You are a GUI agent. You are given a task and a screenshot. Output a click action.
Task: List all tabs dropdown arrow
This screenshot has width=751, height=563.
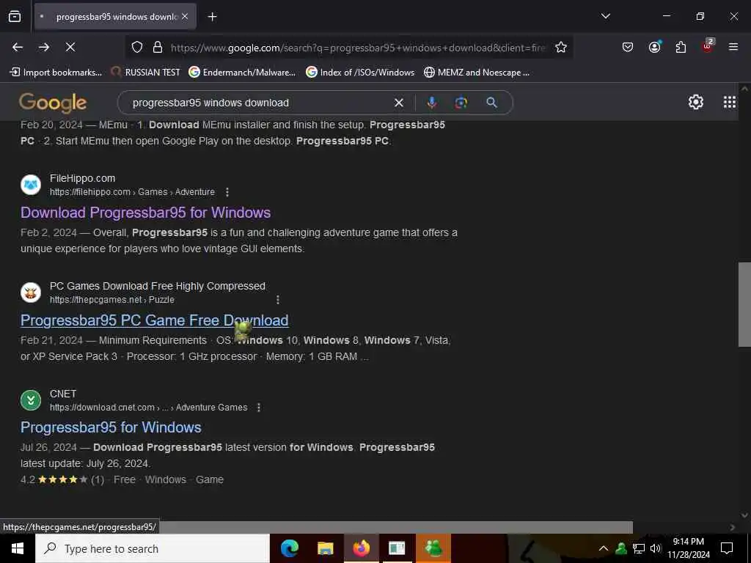605,16
